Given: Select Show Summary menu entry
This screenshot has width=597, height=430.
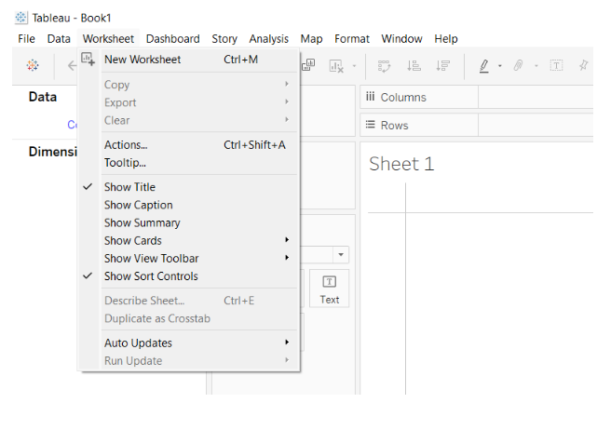Looking at the screenshot, I should click(x=142, y=222).
